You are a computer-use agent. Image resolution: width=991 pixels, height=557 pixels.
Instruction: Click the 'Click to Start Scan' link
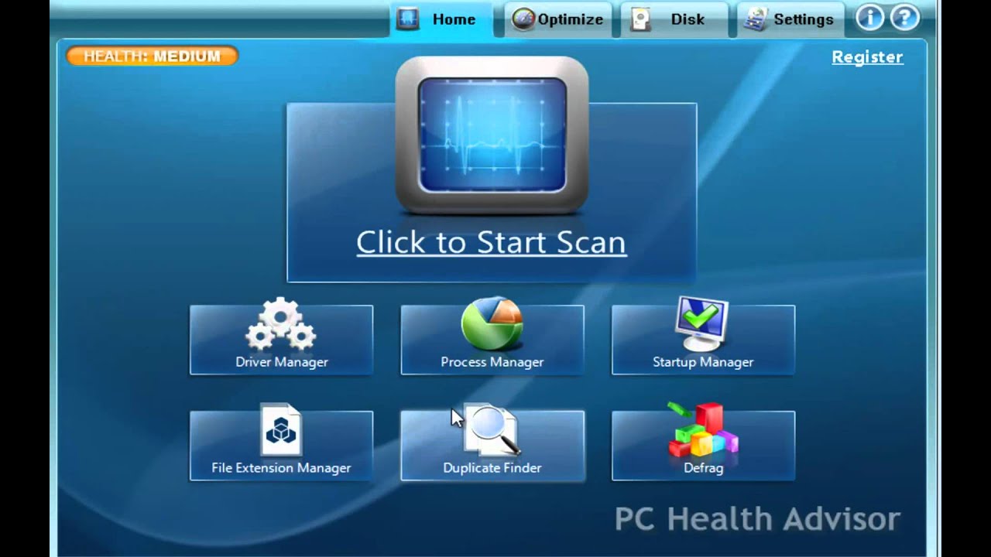(491, 242)
